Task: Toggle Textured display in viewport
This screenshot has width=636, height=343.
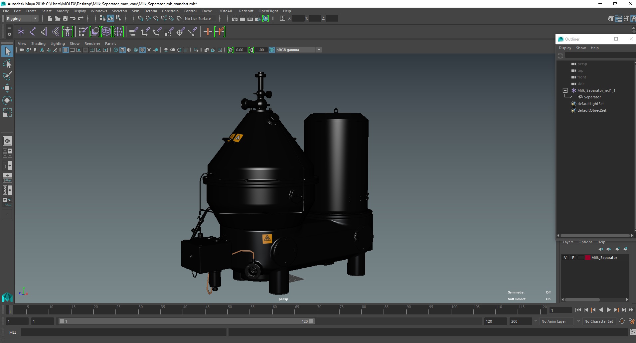Action: point(142,50)
